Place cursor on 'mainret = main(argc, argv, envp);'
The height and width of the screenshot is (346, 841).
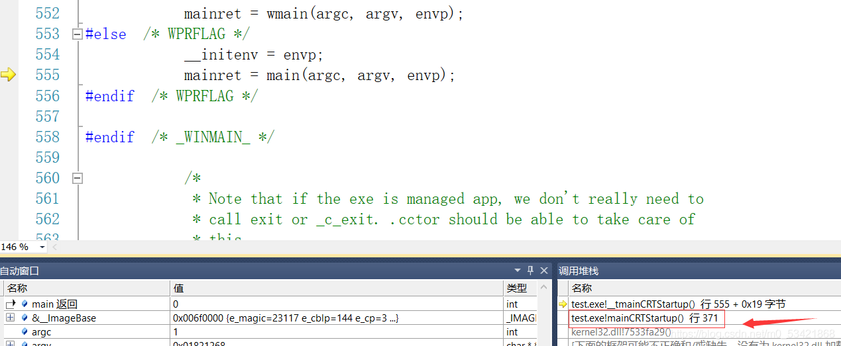tap(320, 75)
